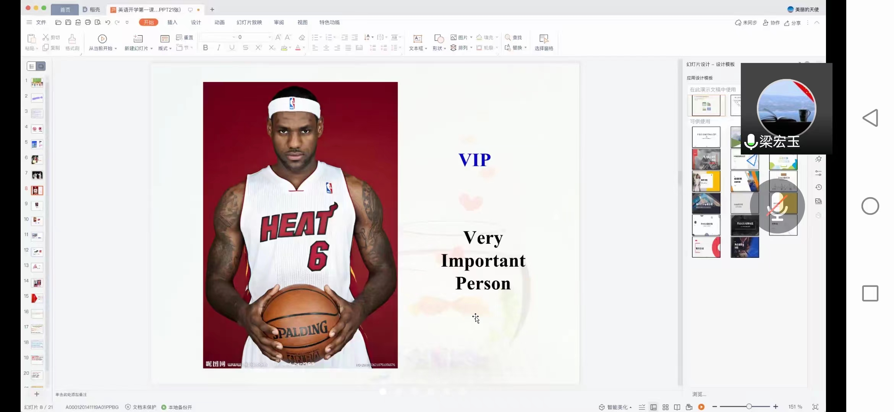894x412 pixels.
Task: Tap the Android back triangle button
Action: pos(870,118)
